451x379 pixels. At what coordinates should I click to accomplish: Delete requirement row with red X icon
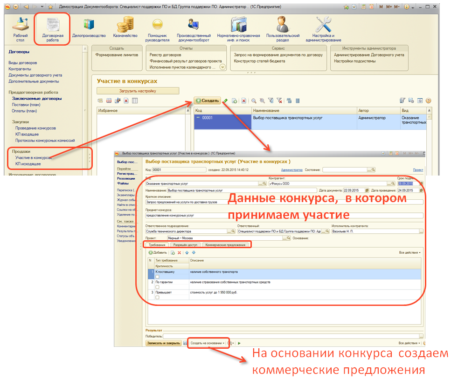179,252
